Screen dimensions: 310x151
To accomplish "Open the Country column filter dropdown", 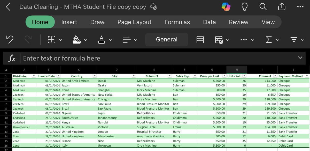I will point(95,76).
